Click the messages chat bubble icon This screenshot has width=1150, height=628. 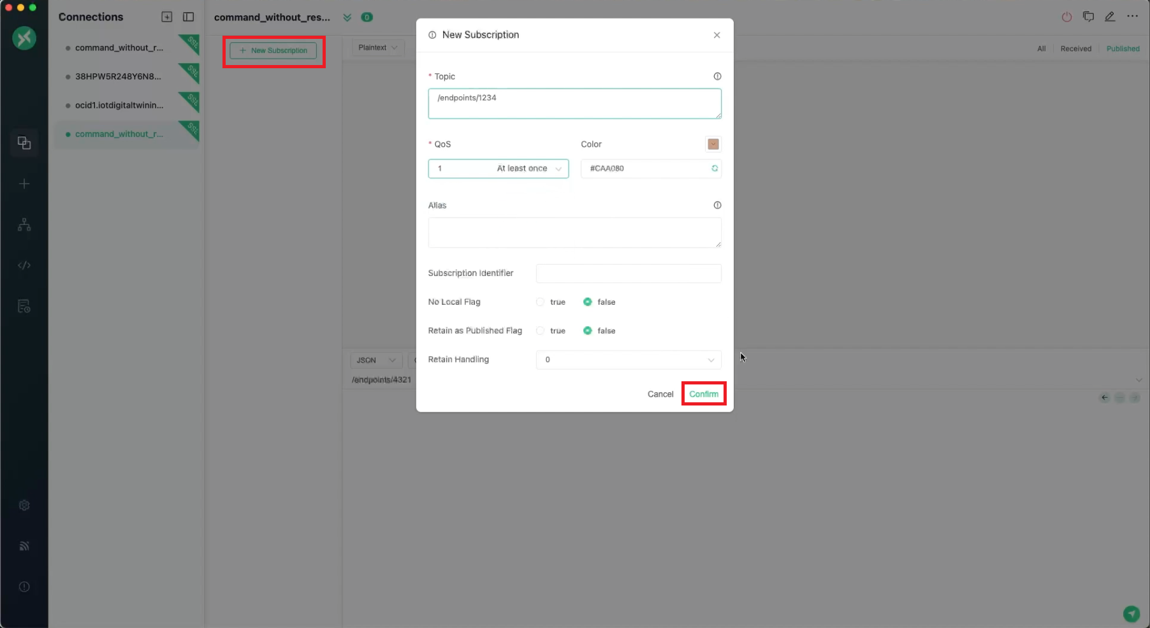[x=1089, y=17]
